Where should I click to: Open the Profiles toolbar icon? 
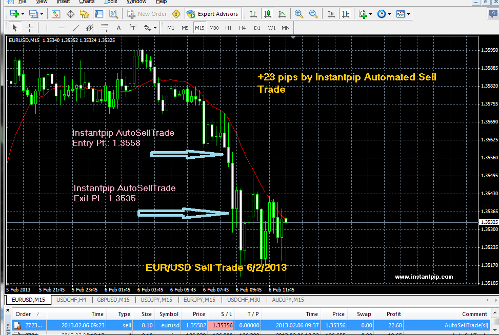point(33,14)
